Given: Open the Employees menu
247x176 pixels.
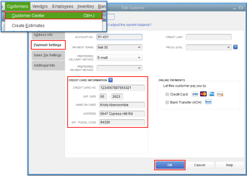Looking at the screenshot, I should tap(63, 6).
